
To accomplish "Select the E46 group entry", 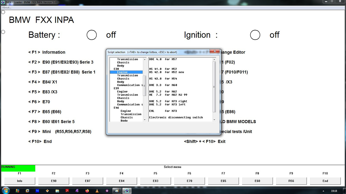I will [x=116, y=108].
